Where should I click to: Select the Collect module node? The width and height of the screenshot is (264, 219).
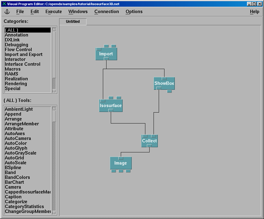(149, 141)
